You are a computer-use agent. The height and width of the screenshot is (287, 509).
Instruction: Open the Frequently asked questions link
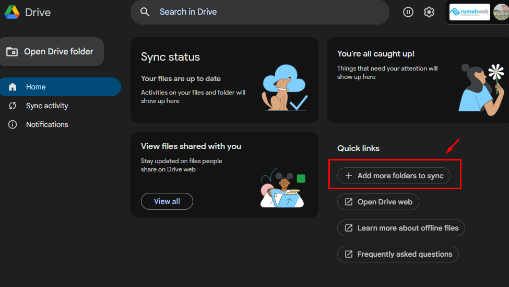tap(405, 254)
